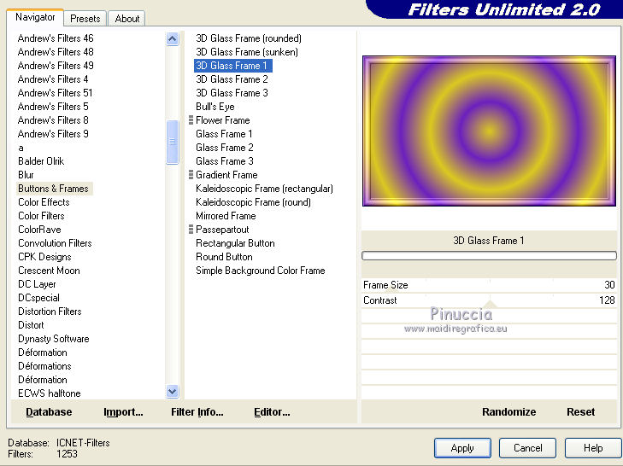Open Filter Info...
This screenshot has width=623, height=466.
pos(197,412)
